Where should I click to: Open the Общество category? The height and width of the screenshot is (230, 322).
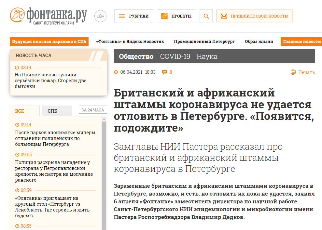[x=136, y=57]
